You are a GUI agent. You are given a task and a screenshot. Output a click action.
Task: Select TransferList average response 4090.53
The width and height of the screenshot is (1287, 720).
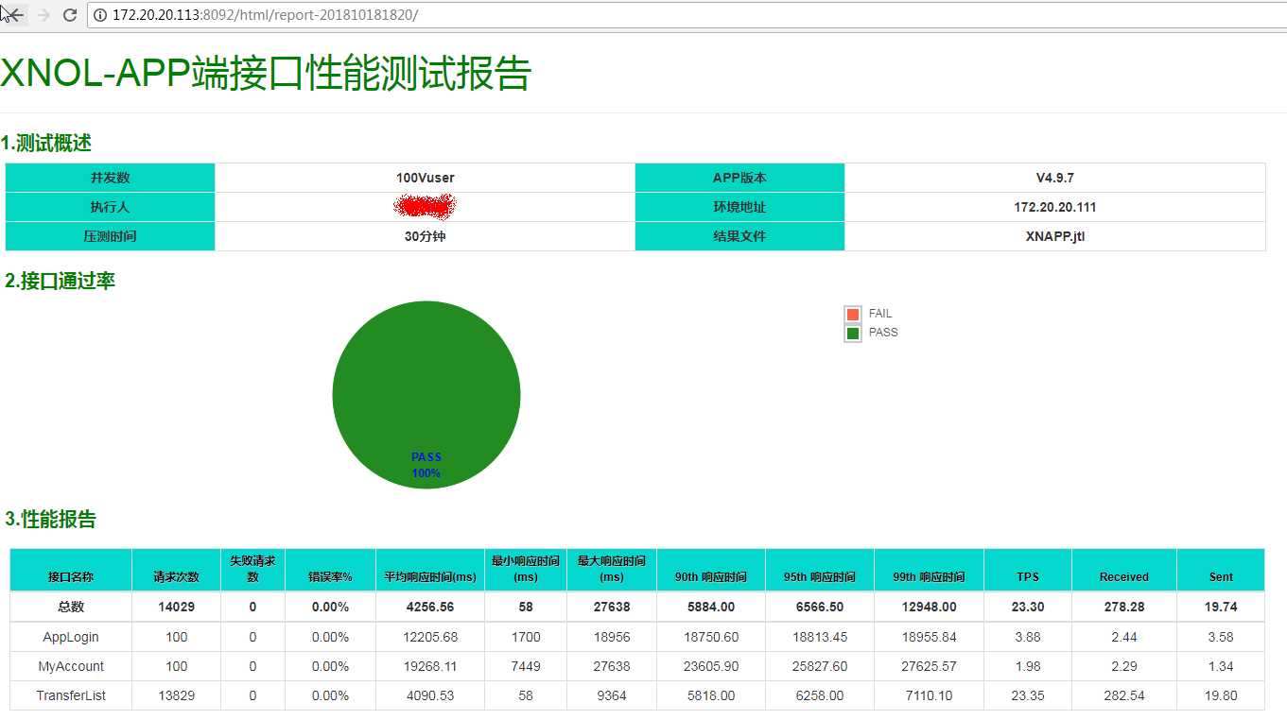(430, 695)
